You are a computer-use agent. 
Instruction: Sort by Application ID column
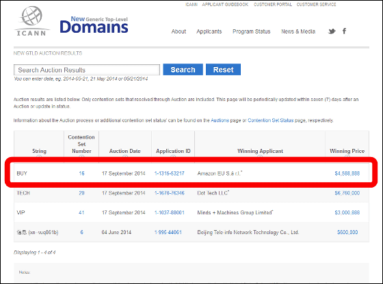(x=173, y=151)
